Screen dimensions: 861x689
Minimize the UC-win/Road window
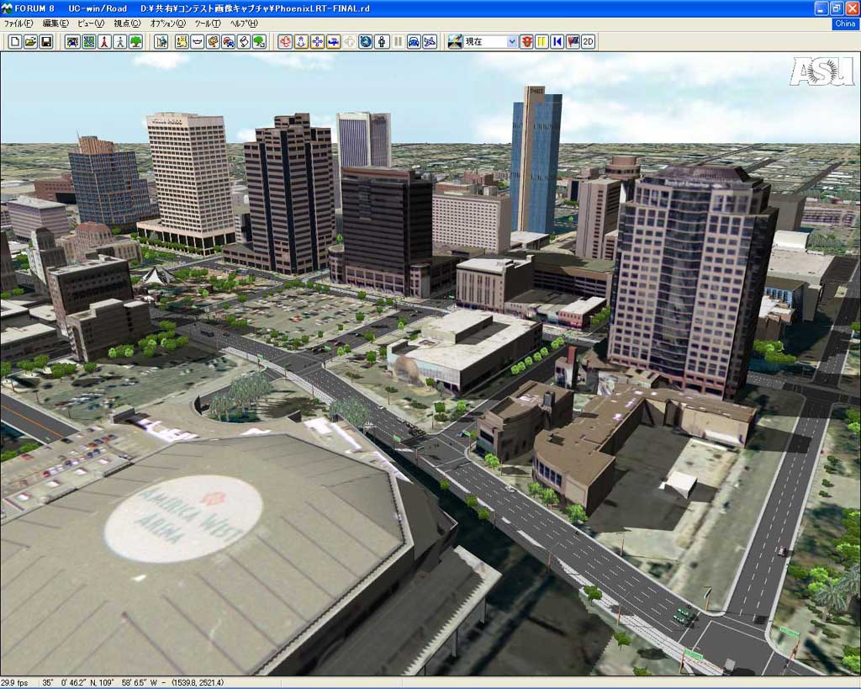tap(821, 8)
